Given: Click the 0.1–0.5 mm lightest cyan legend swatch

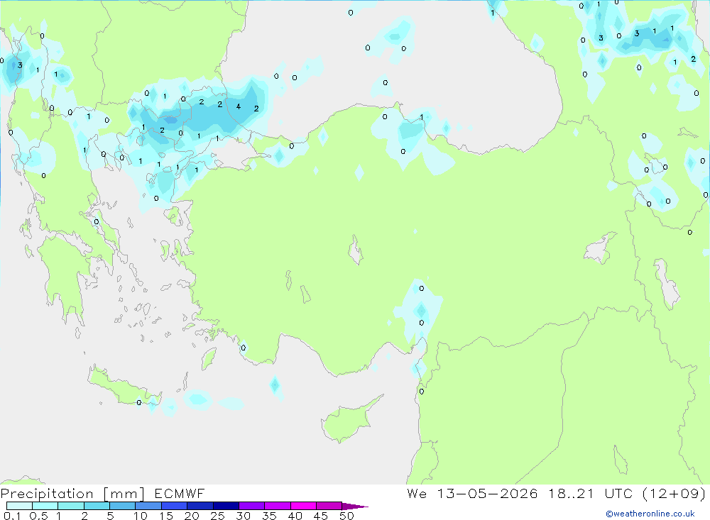Looking at the screenshot, I should [x=19, y=506].
